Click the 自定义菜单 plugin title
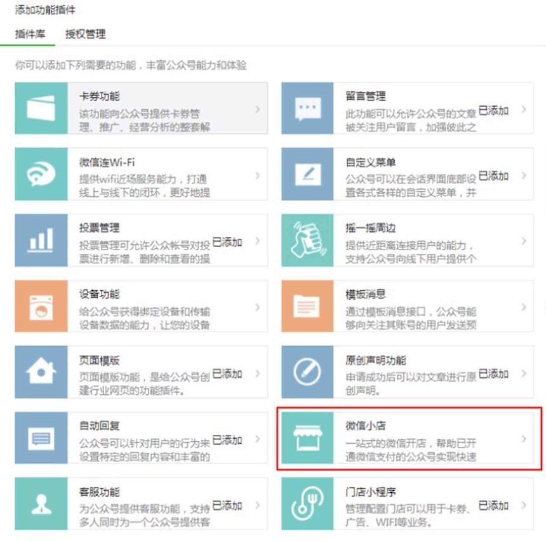This screenshot has width=546, height=541. tap(371, 163)
